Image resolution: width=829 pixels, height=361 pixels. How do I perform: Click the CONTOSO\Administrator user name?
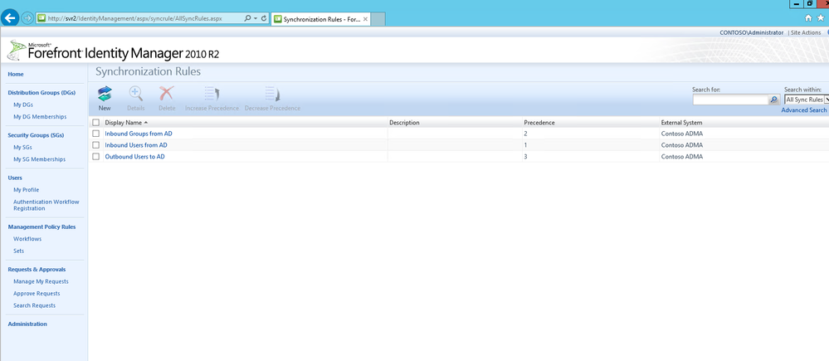(x=752, y=32)
